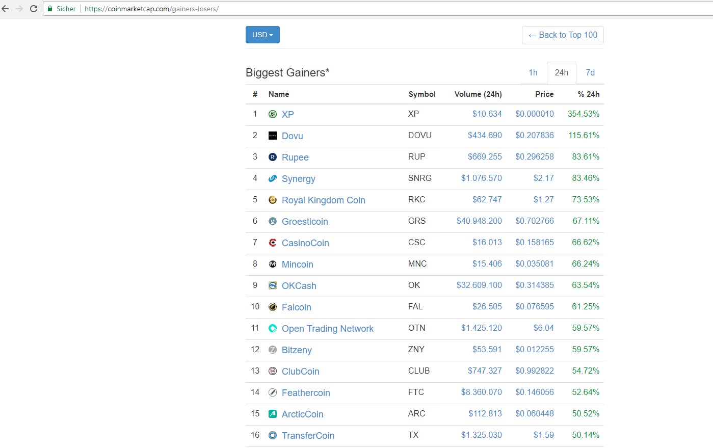713x448 pixels.
Task: Switch to the 1h gainers tab
Action: coord(533,72)
